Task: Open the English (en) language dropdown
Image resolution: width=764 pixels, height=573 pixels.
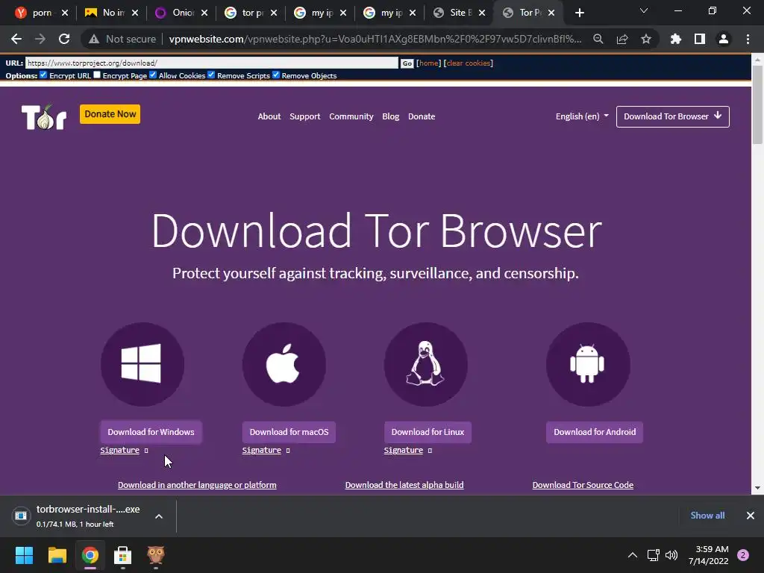Action: [x=582, y=116]
